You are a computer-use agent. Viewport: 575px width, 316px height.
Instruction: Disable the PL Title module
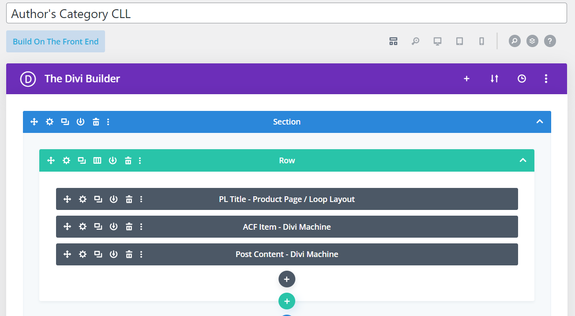[113, 199]
